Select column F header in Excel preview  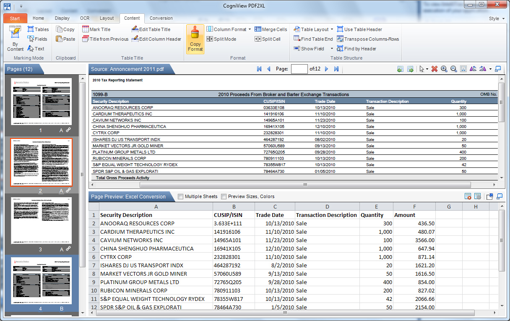coord(414,207)
